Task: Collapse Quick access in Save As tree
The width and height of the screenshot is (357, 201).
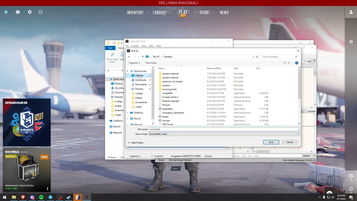Action: coord(127,71)
